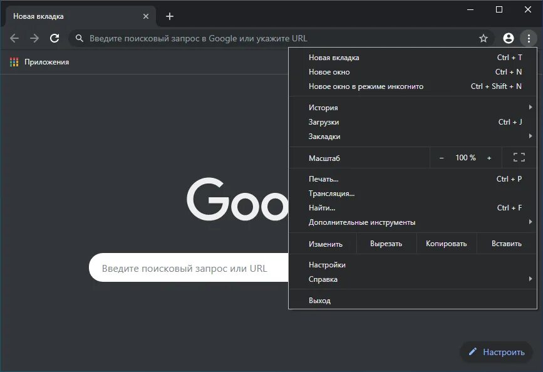Screen dimensions: 543x372
Task: Click the pencil icon on Настроить
Action: pyautogui.click(x=472, y=352)
